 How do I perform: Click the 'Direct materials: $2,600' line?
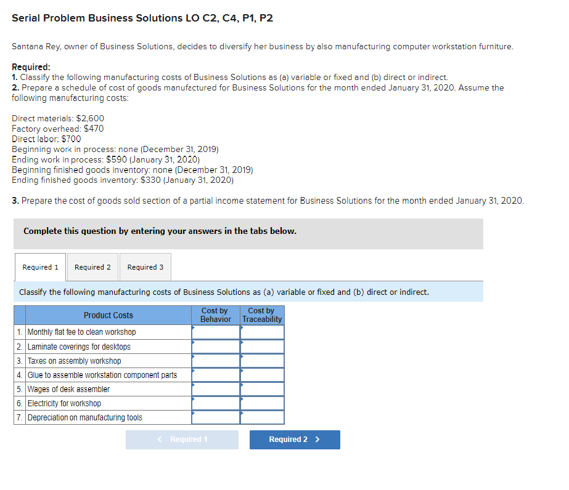point(58,119)
